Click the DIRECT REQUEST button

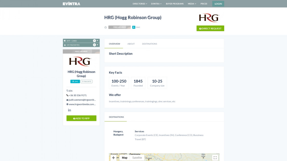pyautogui.click(x=210, y=28)
